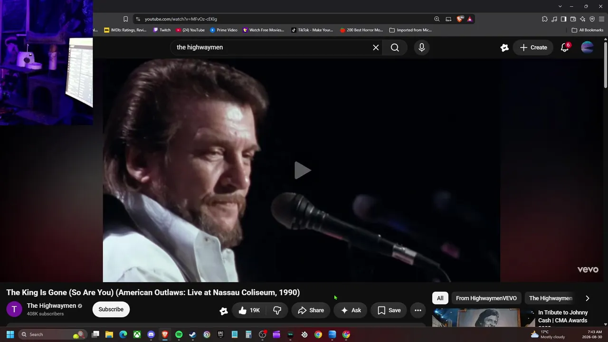Click the sparkle icon beside the Create button
The height and width of the screenshot is (342, 608).
pyautogui.click(x=504, y=47)
